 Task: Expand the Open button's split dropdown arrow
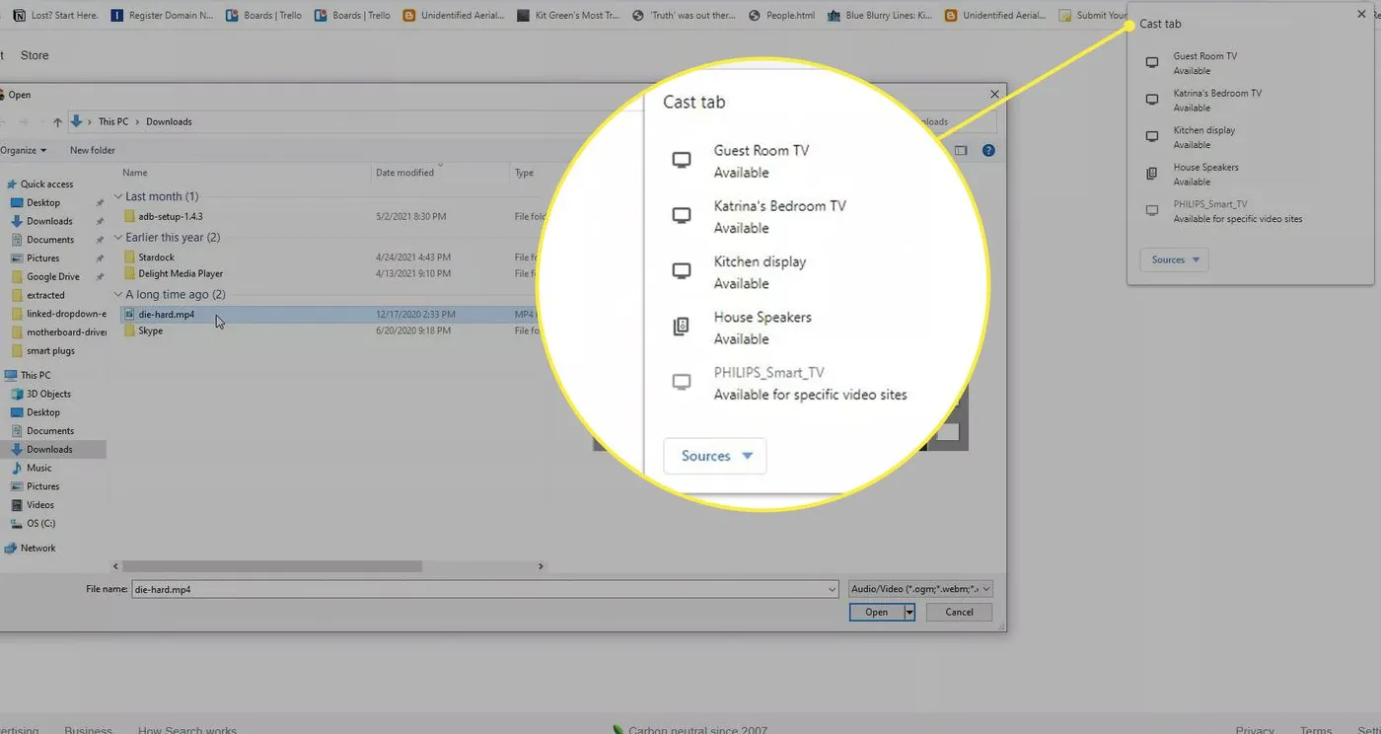[909, 612]
